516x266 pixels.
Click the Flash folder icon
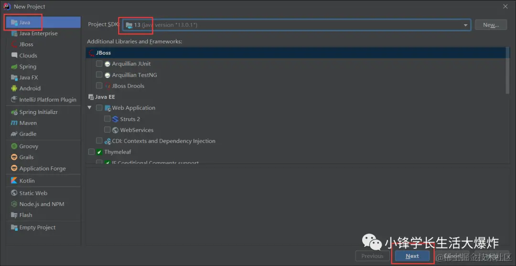point(14,215)
